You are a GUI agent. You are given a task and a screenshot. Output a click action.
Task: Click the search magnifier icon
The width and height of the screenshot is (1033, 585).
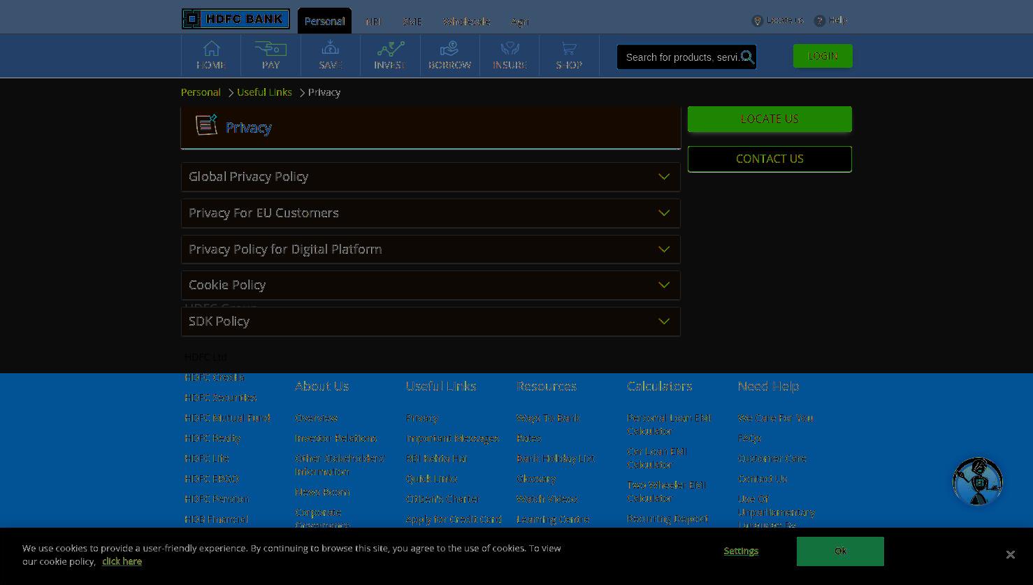pyautogui.click(x=747, y=57)
